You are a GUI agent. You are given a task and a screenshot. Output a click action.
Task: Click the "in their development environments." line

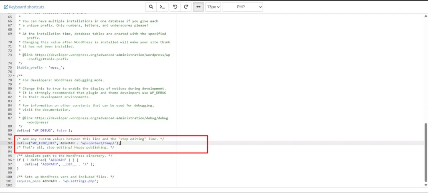tap(54, 97)
